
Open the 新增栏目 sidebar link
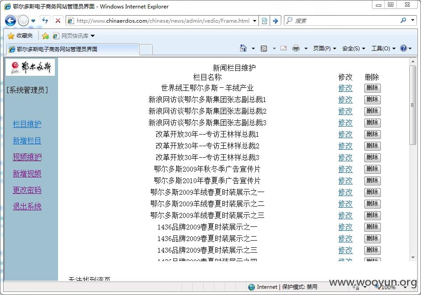pos(27,141)
